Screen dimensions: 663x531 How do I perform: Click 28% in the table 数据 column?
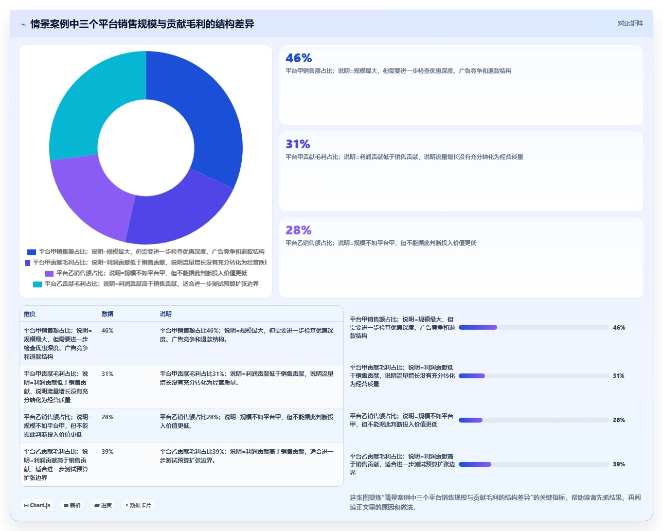108,417
